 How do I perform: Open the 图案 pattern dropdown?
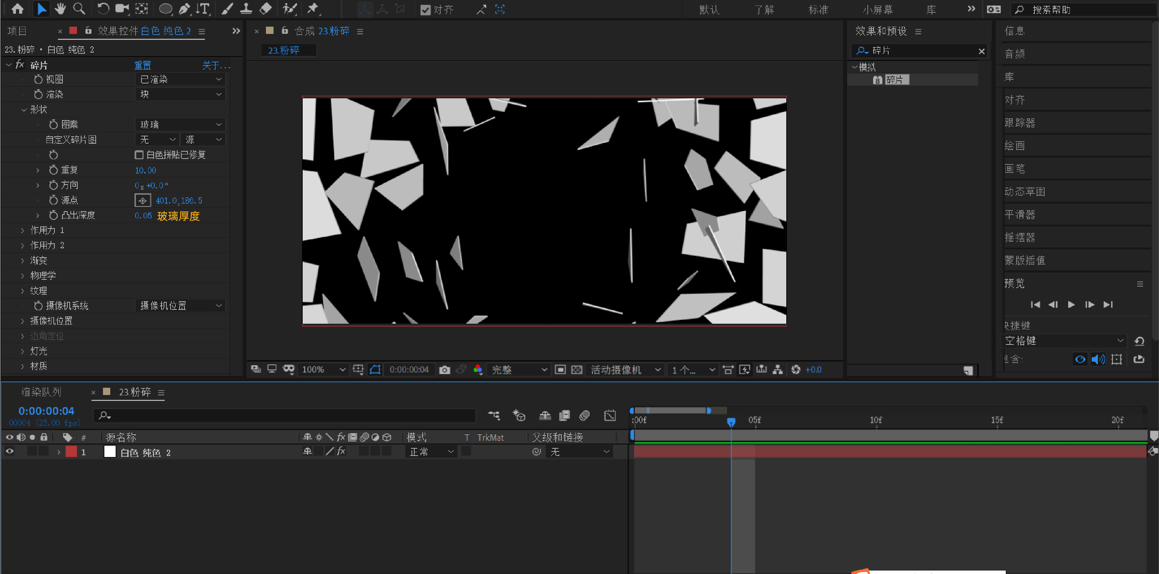[x=180, y=124]
